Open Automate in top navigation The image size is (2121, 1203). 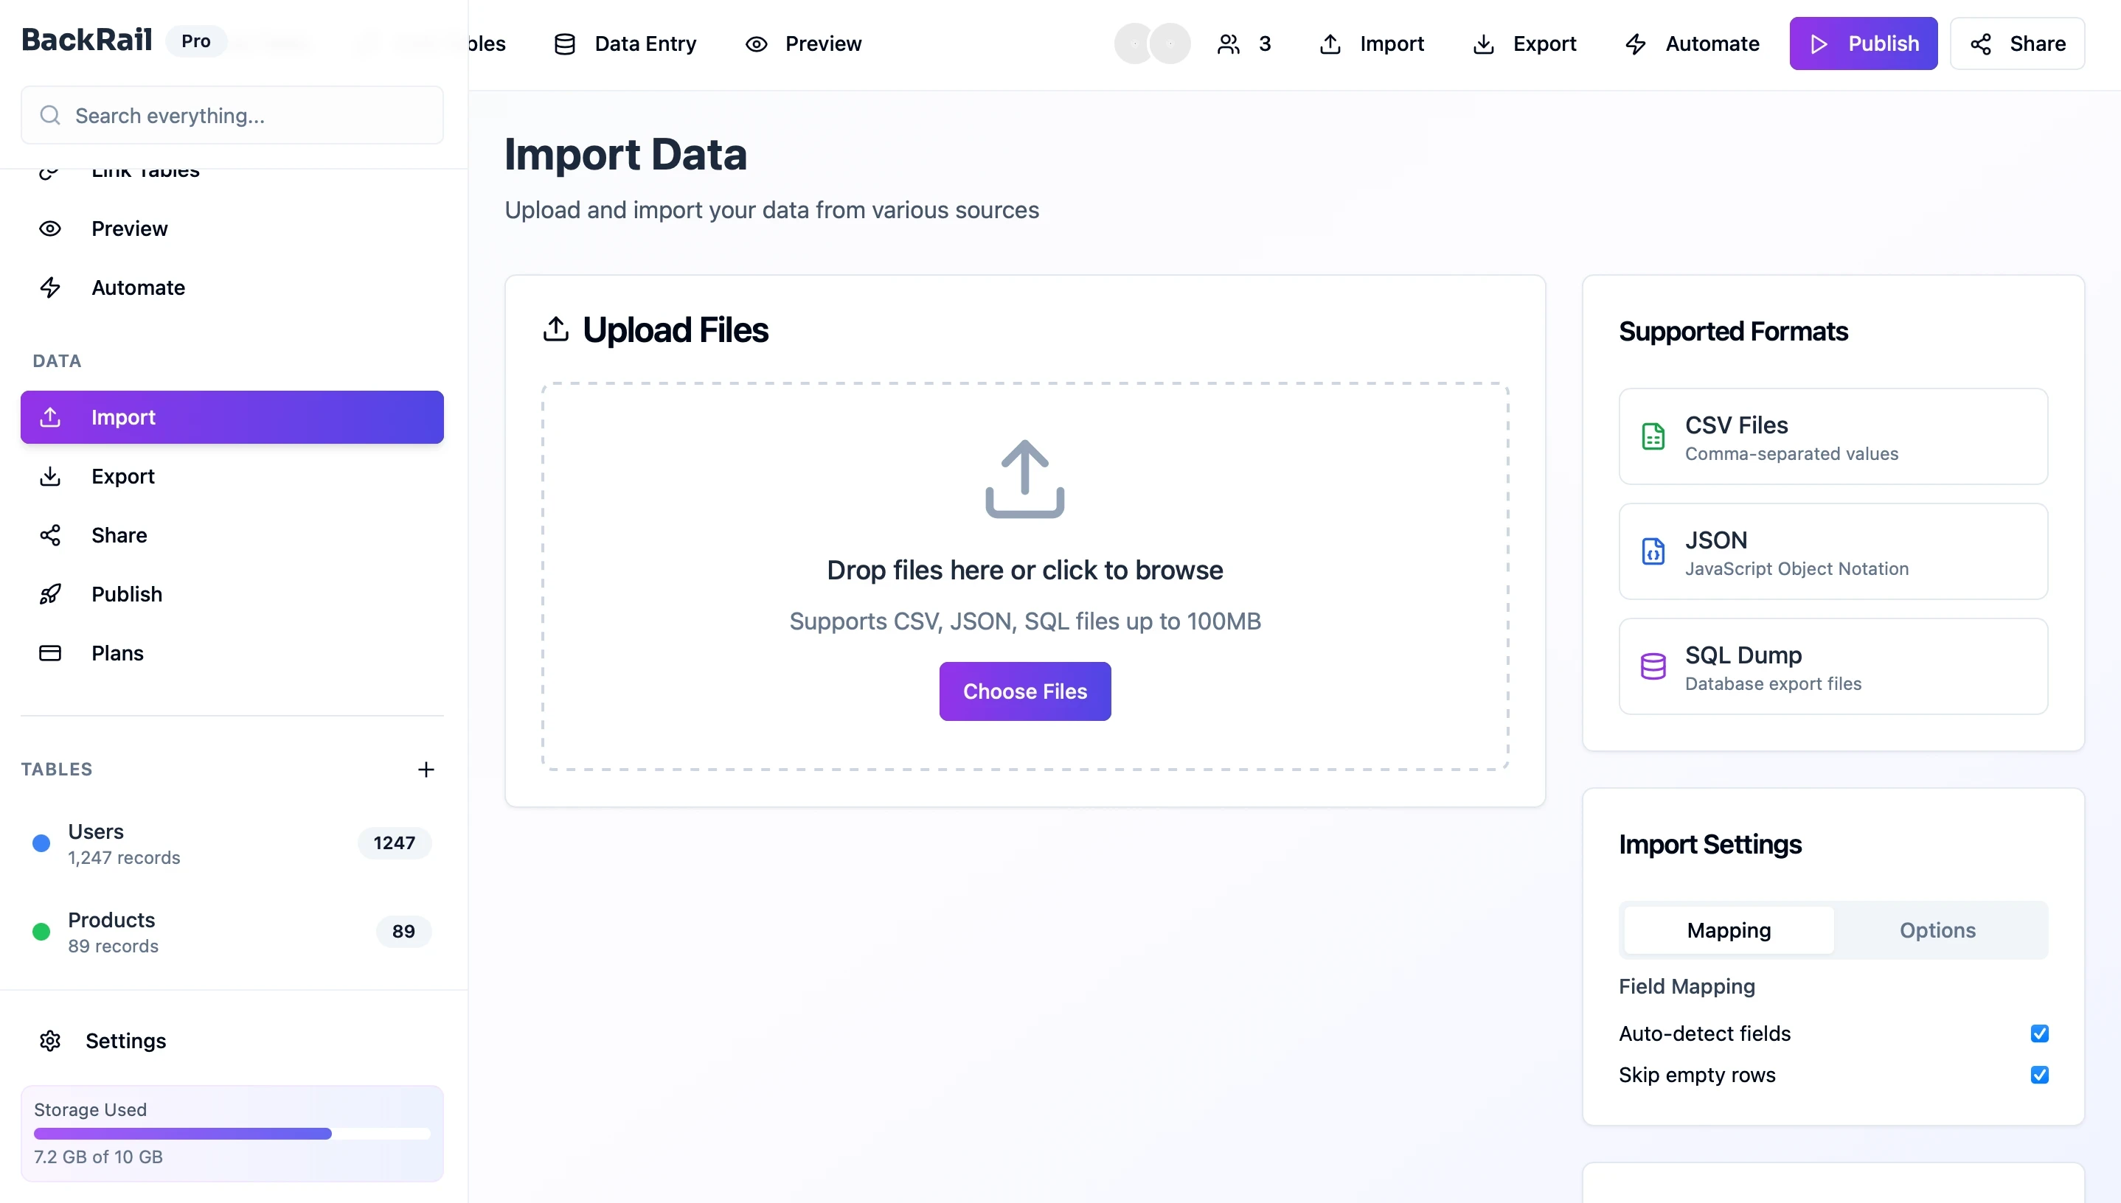(1692, 43)
